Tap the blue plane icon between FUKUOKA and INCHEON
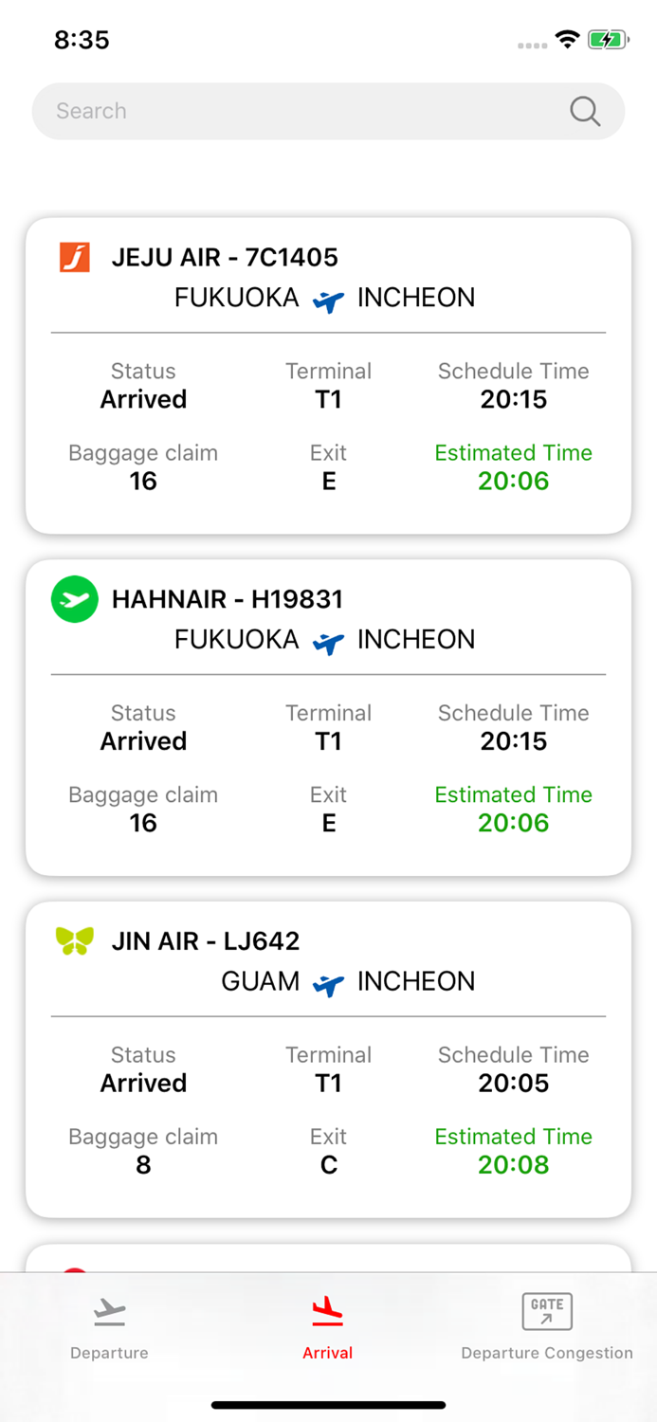The height and width of the screenshot is (1422, 657). click(329, 301)
